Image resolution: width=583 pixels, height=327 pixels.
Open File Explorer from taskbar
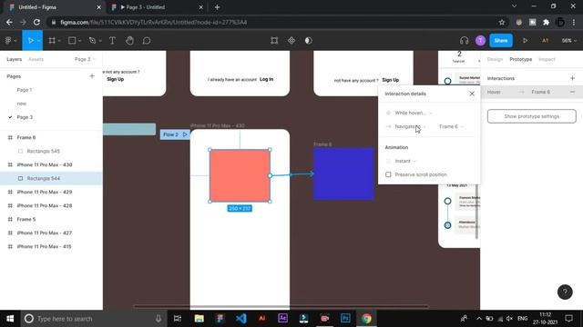tap(199, 319)
